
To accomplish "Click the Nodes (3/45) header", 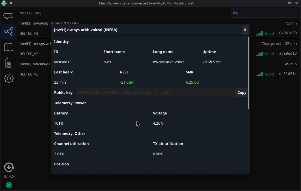I will pos(30,13).
